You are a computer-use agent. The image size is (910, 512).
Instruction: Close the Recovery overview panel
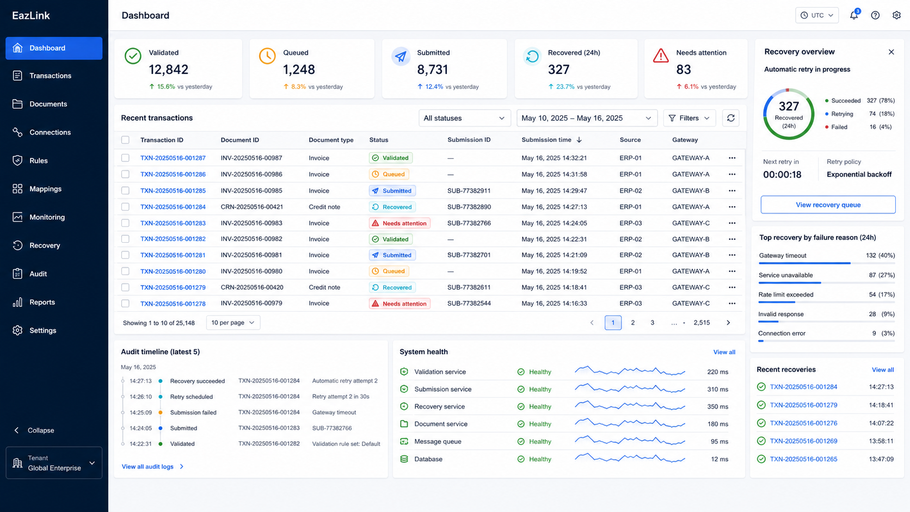[891, 52]
